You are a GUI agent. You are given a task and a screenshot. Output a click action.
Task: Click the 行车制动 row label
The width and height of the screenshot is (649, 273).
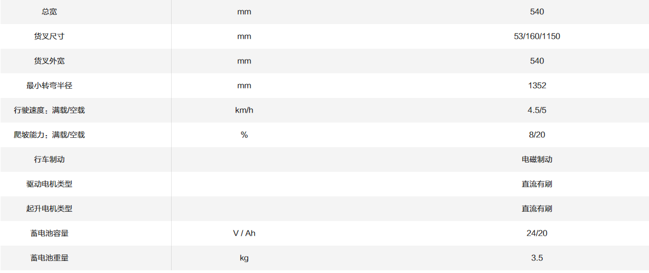click(49, 159)
